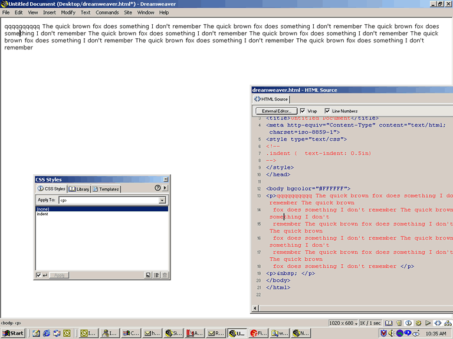Switch to the 'Fi...' taskbar window
This screenshot has width=453, height=339.
click(258, 333)
